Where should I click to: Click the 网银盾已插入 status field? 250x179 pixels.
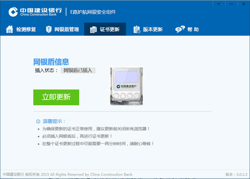(x=78, y=70)
